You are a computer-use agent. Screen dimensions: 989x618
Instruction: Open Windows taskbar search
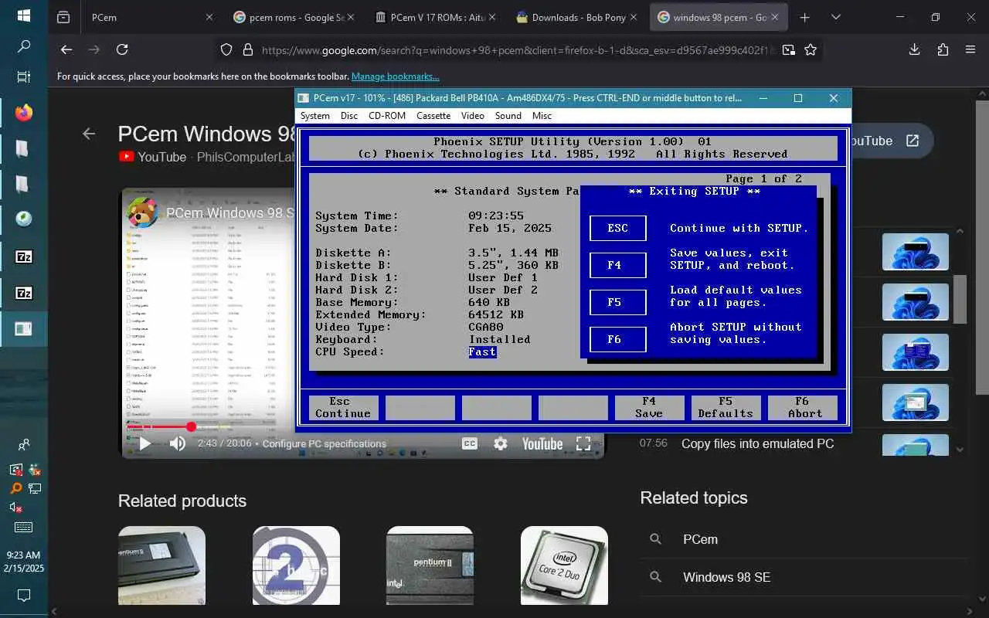[x=23, y=46]
